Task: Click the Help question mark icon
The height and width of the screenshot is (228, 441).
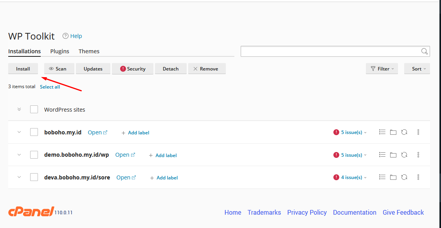Action: (x=65, y=36)
